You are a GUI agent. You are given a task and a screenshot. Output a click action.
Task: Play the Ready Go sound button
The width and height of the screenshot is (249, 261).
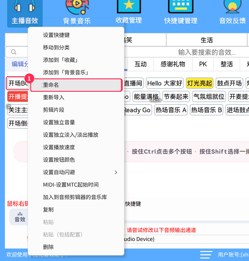point(137,110)
